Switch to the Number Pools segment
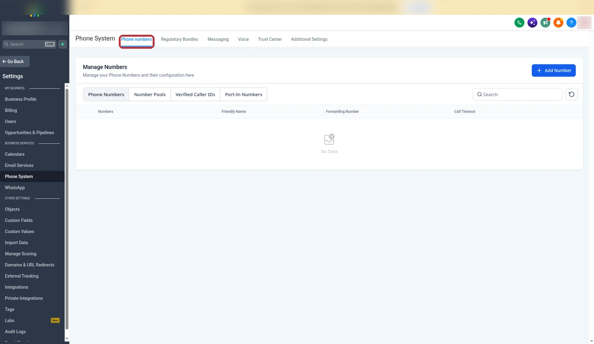 click(x=150, y=95)
